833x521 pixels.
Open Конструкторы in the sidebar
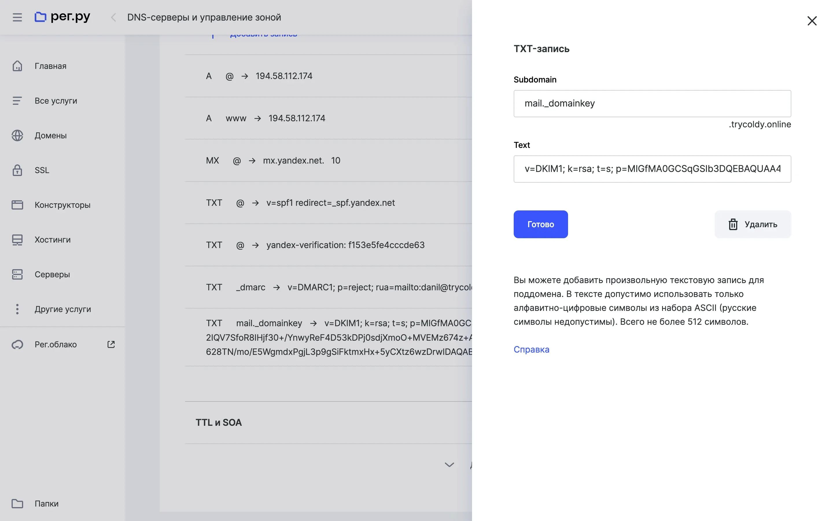[x=62, y=205]
